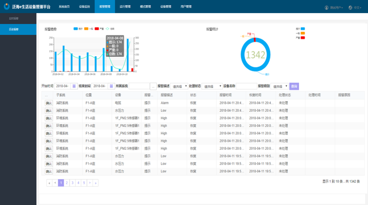Expand the 报警描述 dropdown

coord(179,86)
